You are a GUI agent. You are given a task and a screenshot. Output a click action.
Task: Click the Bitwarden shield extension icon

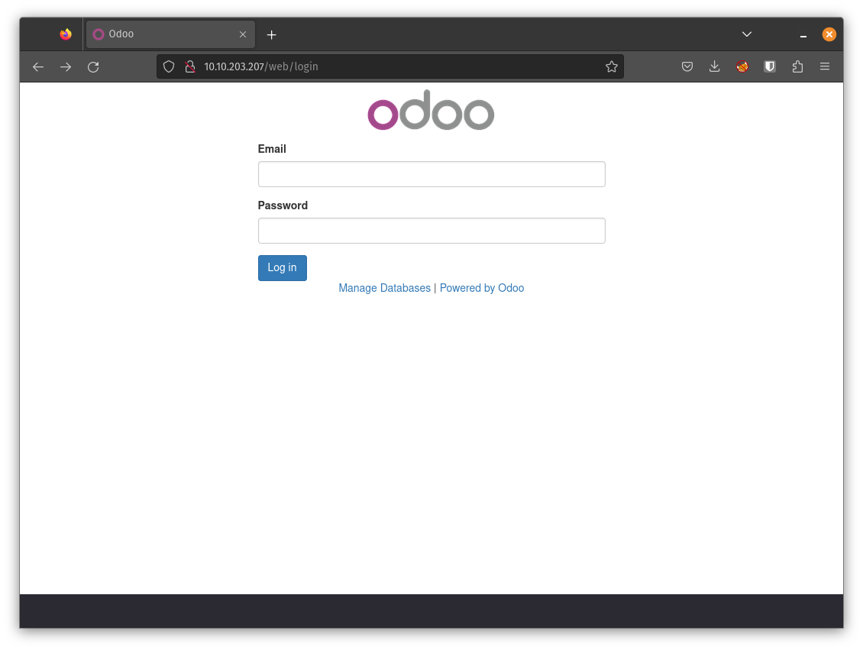[770, 66]
